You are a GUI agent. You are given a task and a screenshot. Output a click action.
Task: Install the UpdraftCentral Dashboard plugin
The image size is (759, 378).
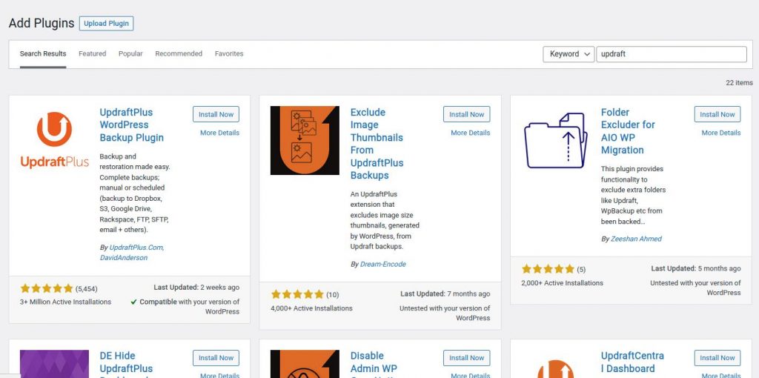[717, 358]
